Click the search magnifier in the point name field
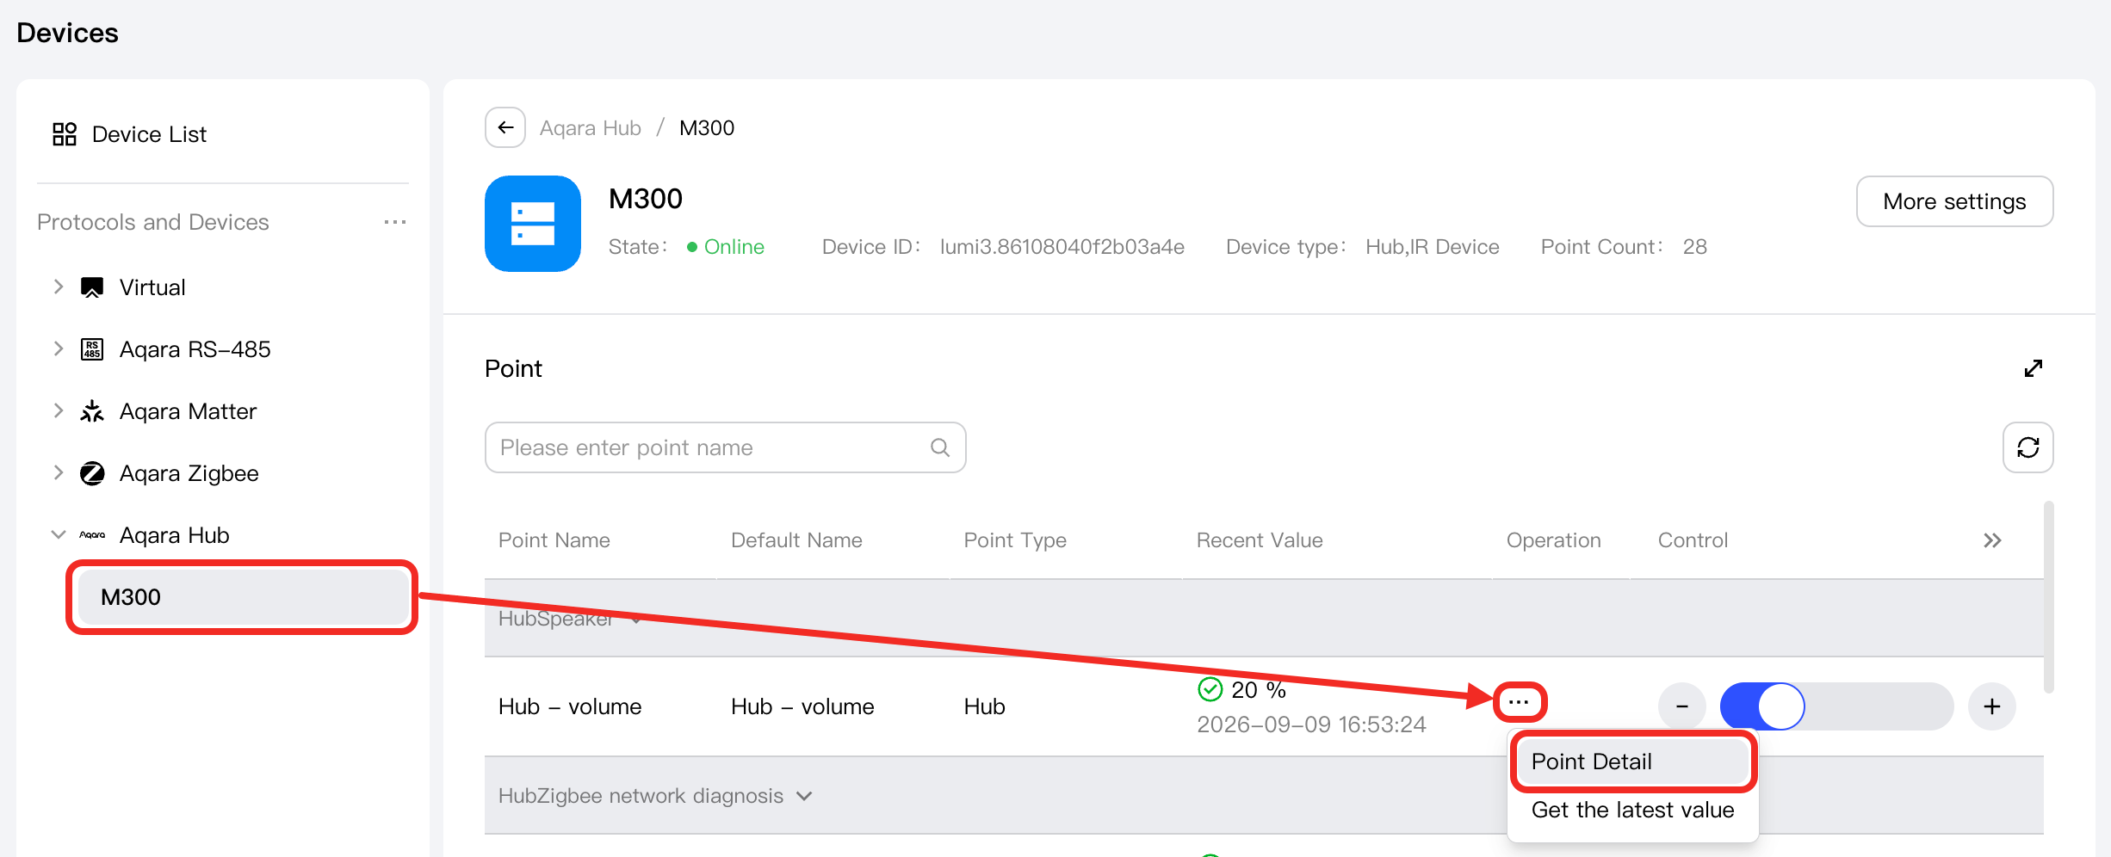 (x=940, y=447)
